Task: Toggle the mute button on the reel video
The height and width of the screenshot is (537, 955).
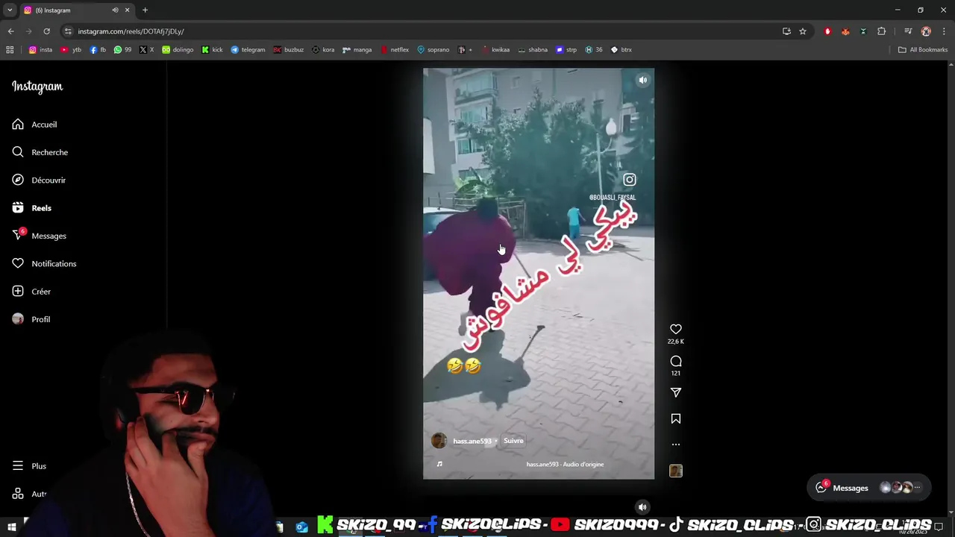Action: click(643, 80)
